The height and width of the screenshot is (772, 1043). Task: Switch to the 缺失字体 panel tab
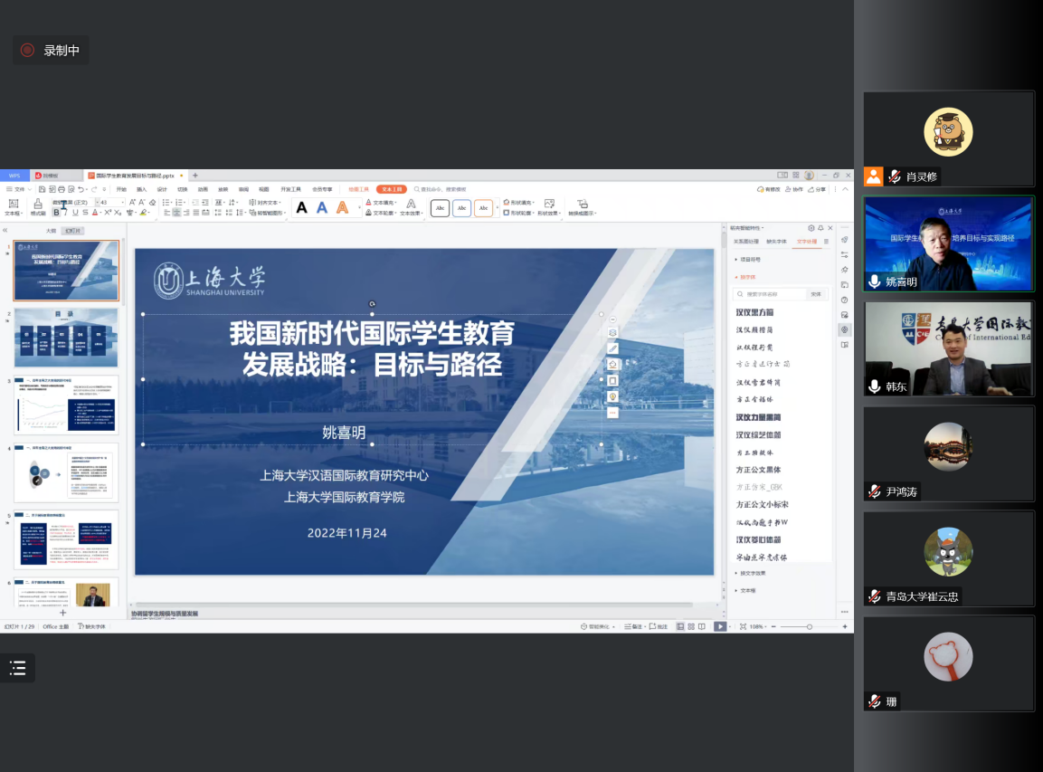point(776,242)
